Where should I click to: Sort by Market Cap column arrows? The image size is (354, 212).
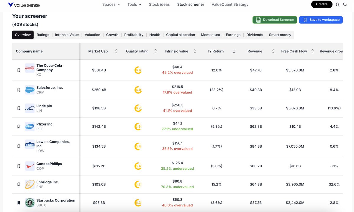point(116,51)
